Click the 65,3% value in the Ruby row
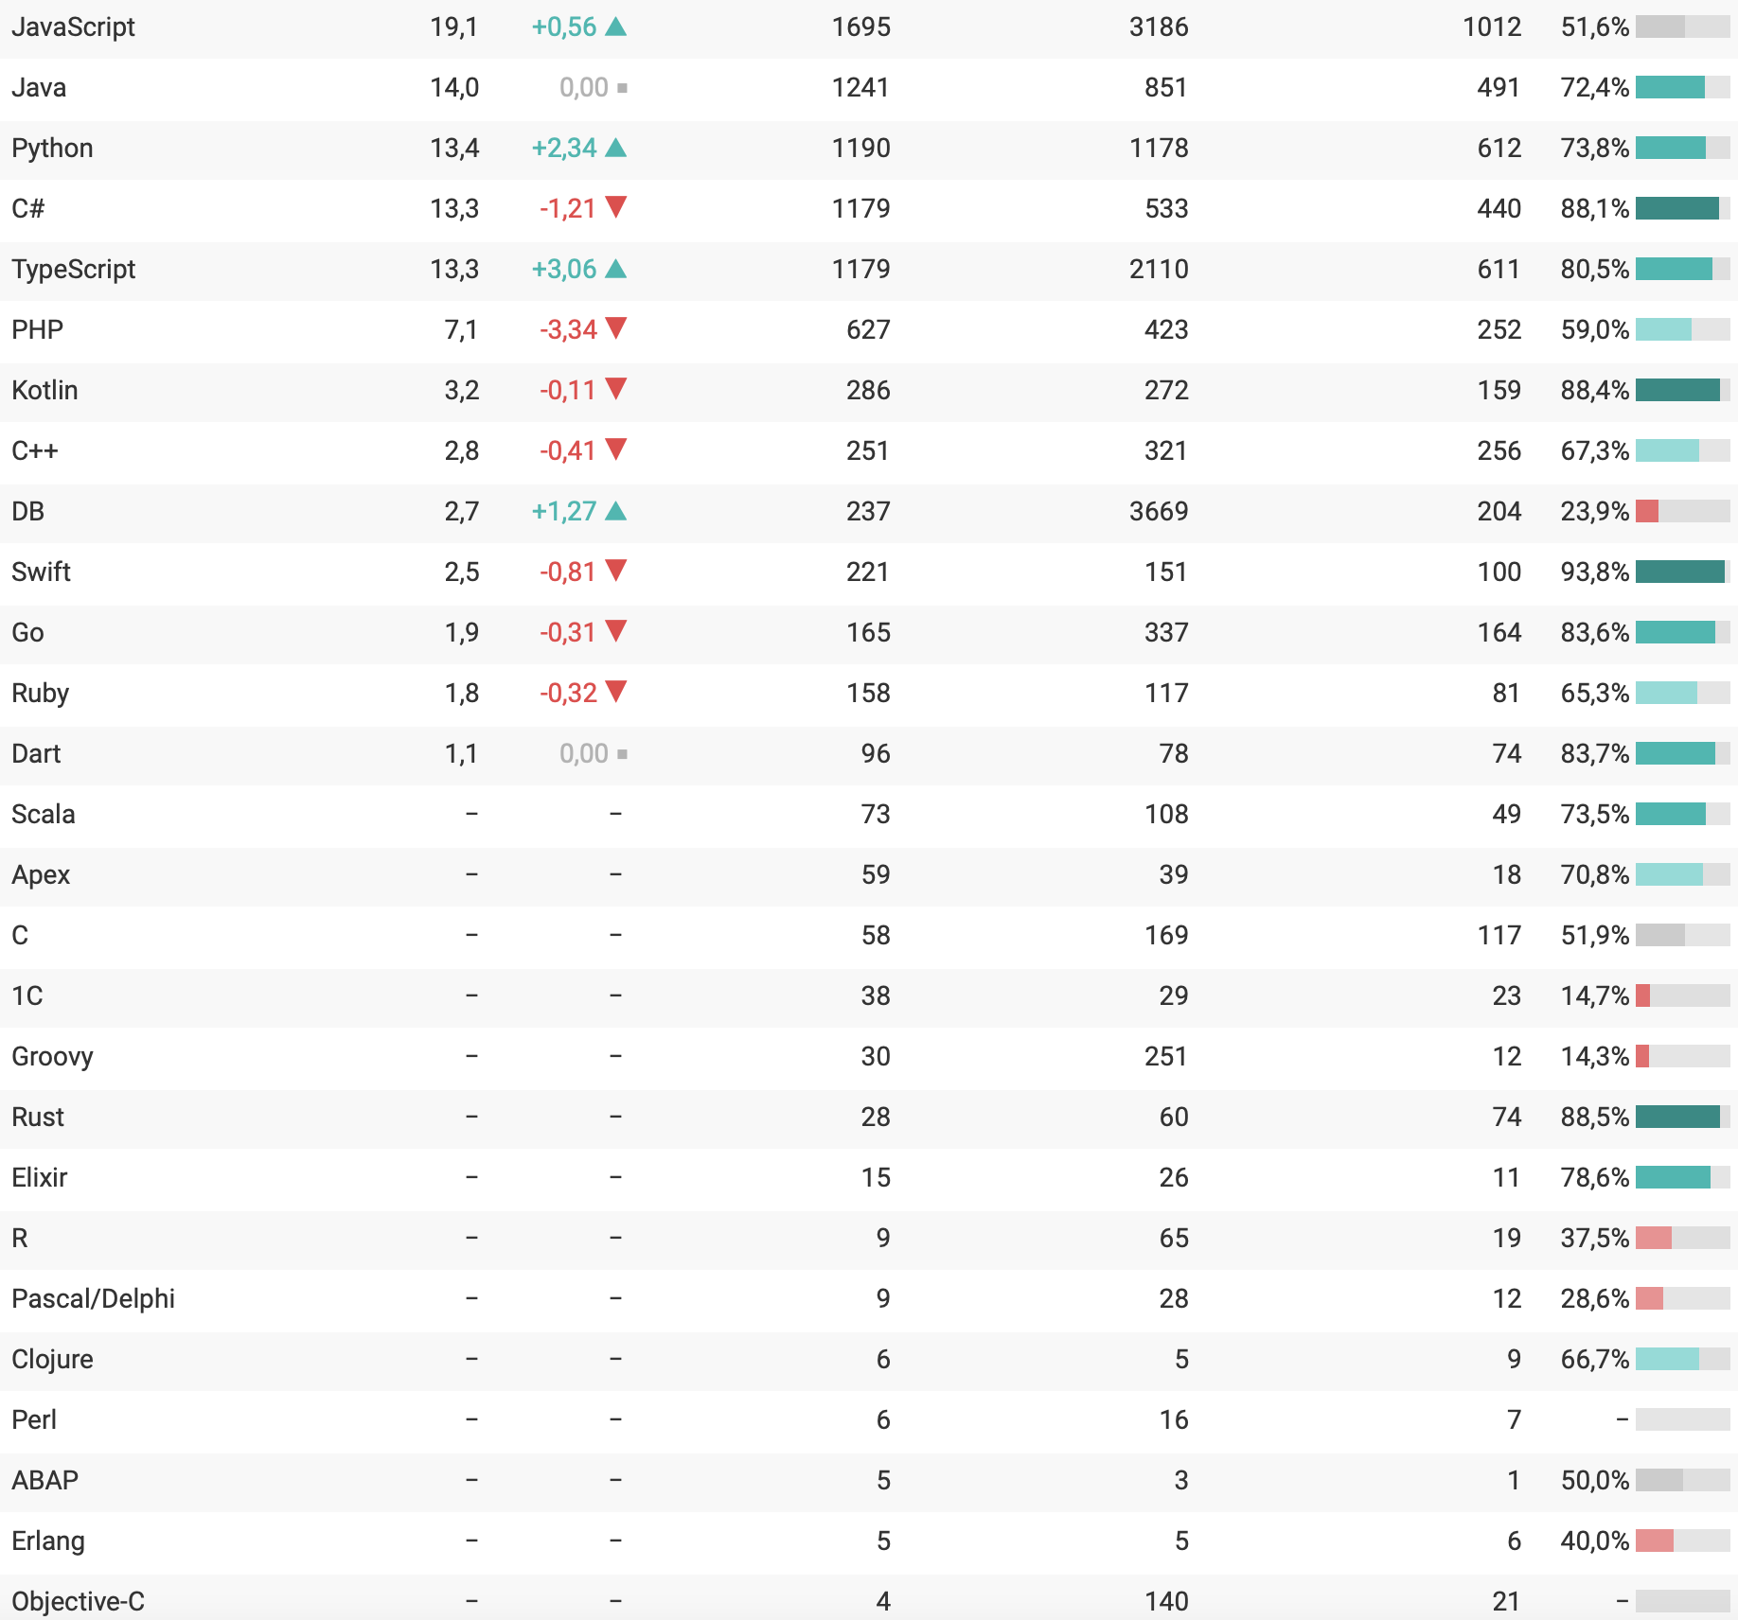1738x1620 pixels. coord(1595,693)
